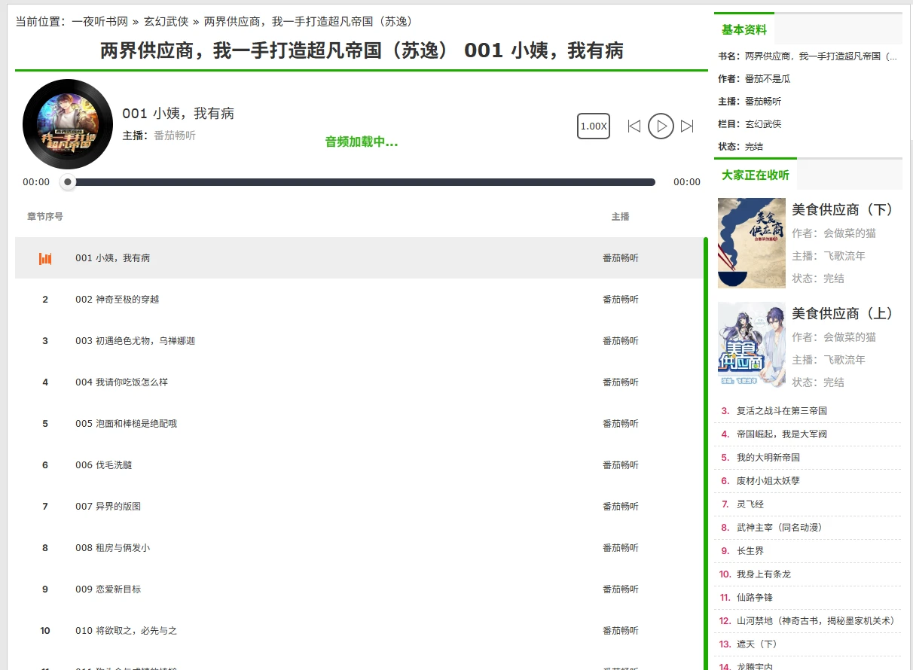The image size is (913, 670).
Task: Open 美食供应商（上）cover thumbnail
Action: [751, 346]
